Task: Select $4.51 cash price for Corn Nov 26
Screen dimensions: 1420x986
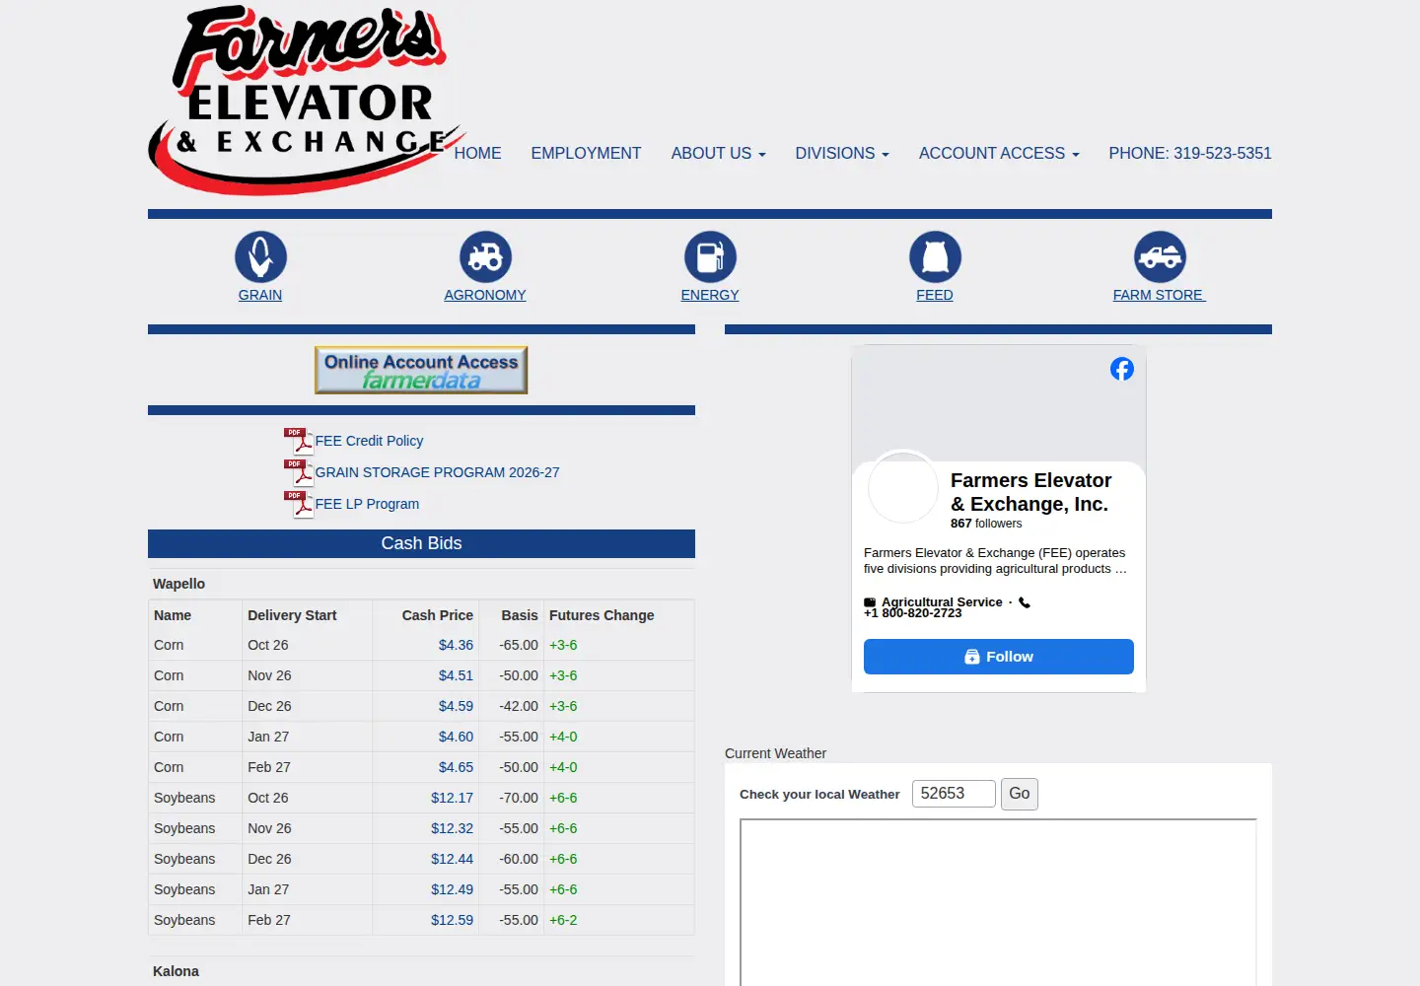Action: (456, 675)
